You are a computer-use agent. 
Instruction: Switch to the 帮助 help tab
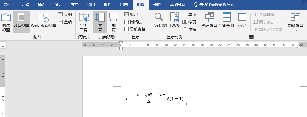pos(157,5)
